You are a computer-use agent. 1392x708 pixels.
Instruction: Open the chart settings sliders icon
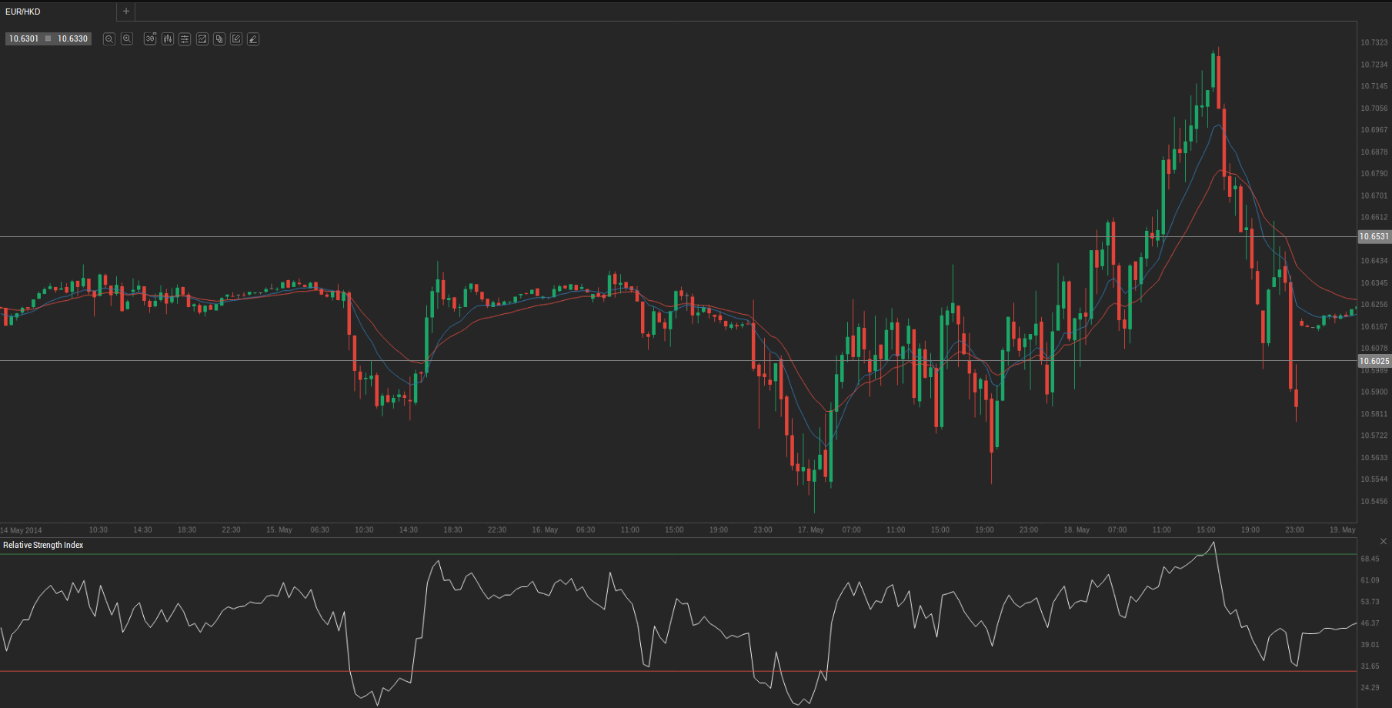coord(185,38)
